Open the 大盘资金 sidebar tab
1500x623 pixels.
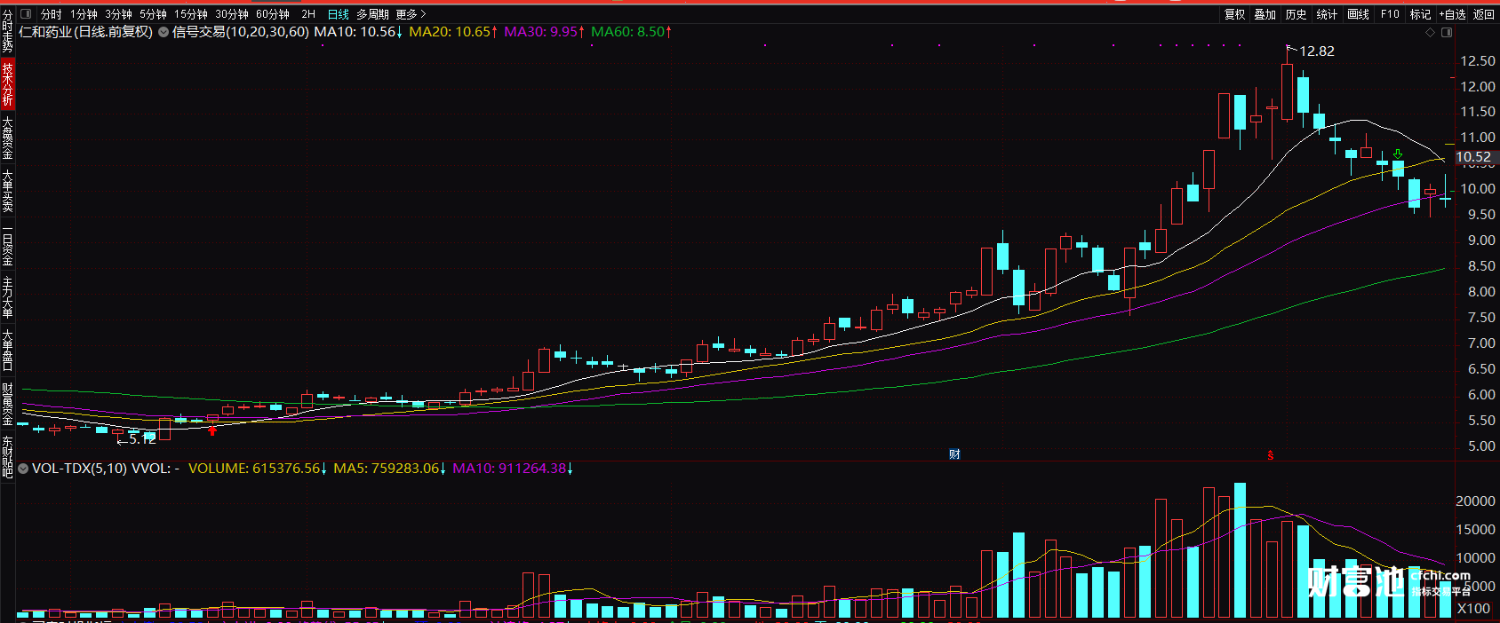click(7, 138)
